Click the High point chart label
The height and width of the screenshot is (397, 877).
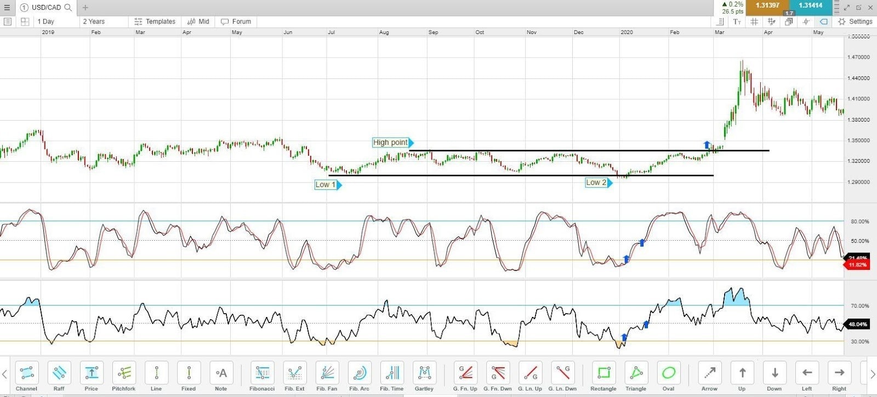point(392,143)
